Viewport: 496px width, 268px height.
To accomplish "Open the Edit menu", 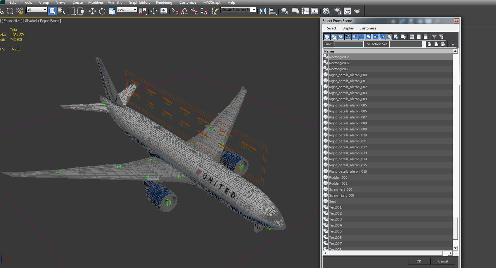I will (x=13, y=2).
